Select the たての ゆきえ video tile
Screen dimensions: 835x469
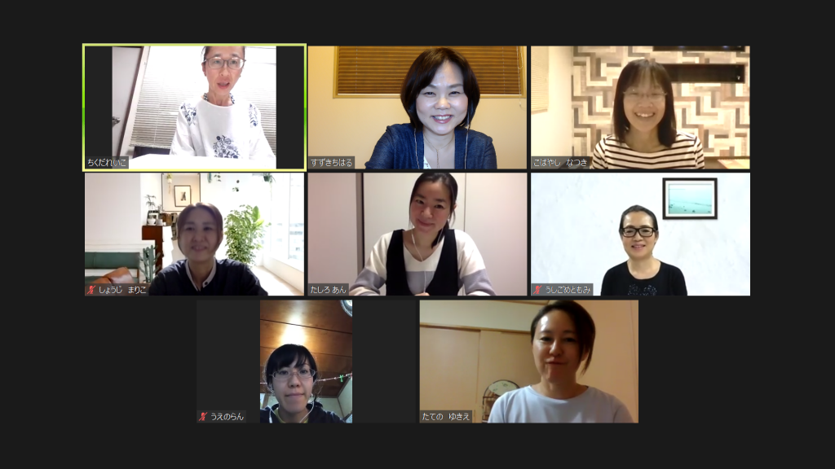[528, 362]
